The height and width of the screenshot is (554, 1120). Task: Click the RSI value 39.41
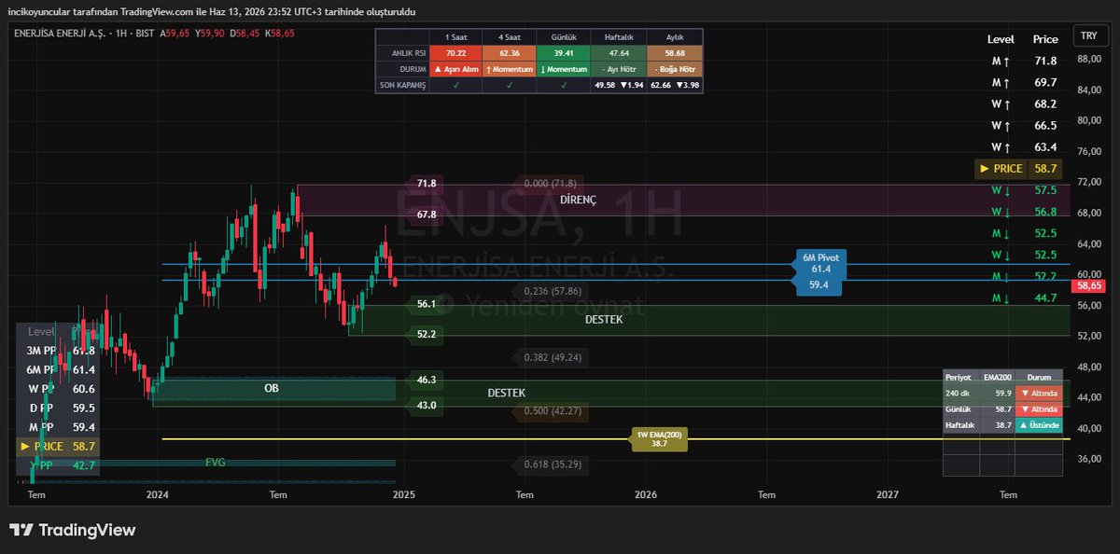564,53
